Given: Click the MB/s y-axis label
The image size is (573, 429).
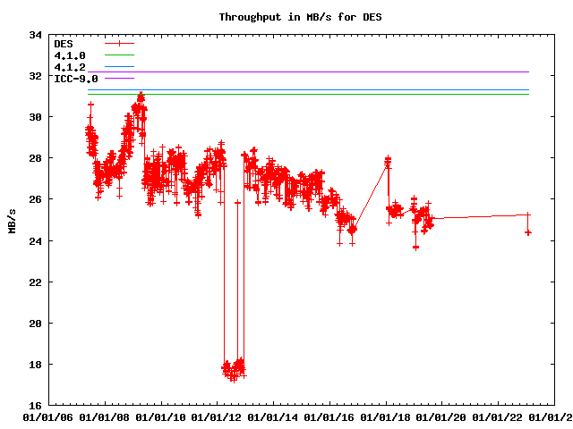Looking at the screenshot, I should click(x=12, y=220).
